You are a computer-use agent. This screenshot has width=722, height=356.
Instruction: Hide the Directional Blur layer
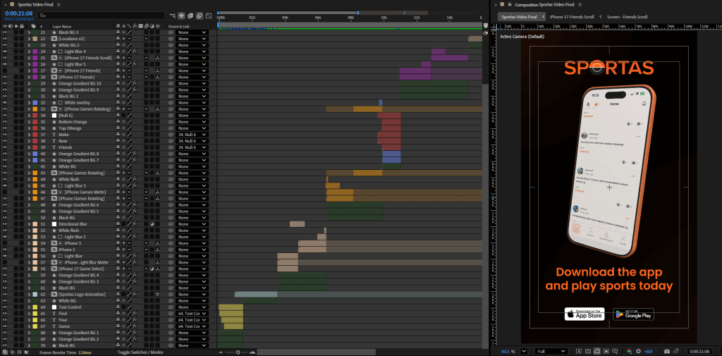(x=5, y=224)
